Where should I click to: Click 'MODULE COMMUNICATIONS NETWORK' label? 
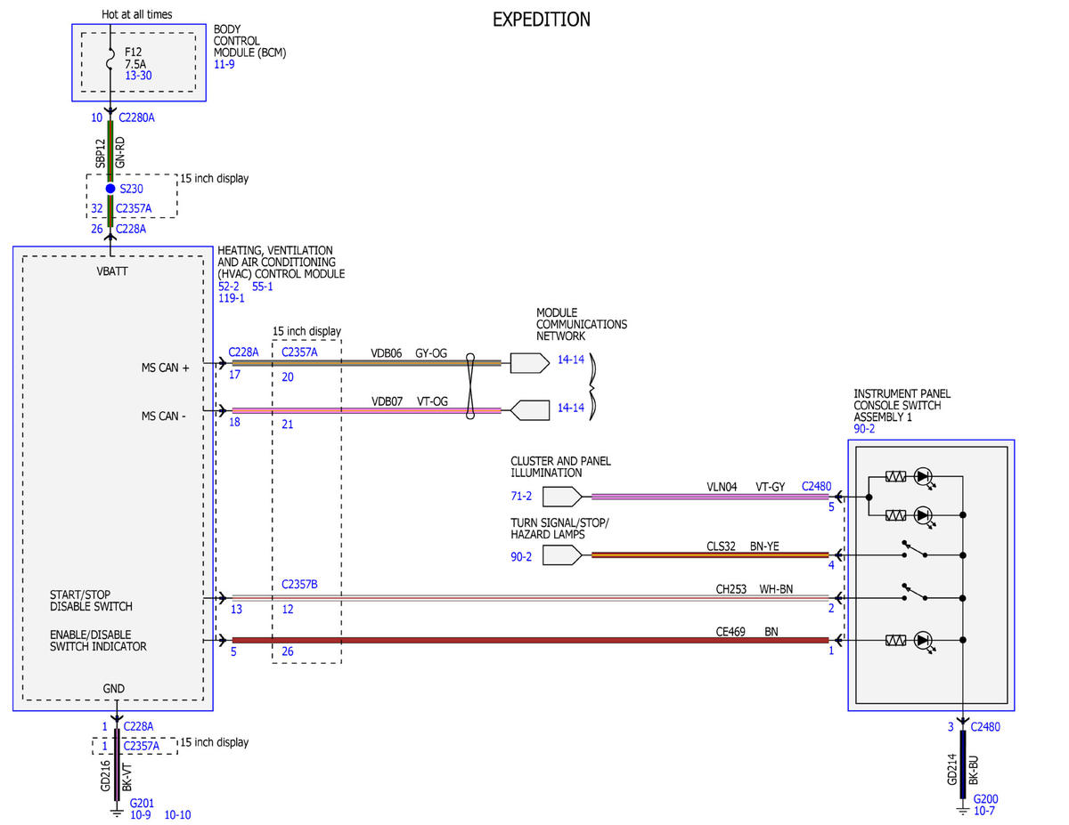(582, 325)
